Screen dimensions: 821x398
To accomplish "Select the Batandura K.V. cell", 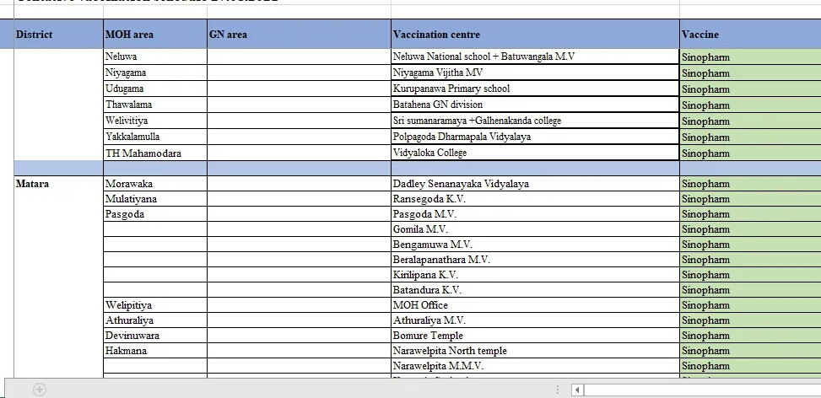I will (x=535, y=290).
